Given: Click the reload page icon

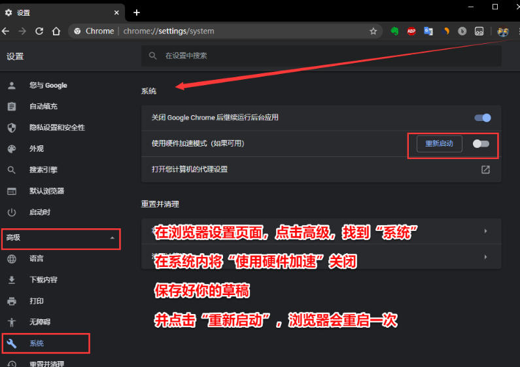Looking at the screenshot, I should pyautogui.click(x=39, y=31).
